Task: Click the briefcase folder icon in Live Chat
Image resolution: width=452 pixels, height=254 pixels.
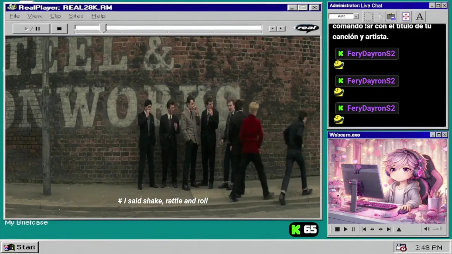Action: pyautogui.click(x=391, y=16)
